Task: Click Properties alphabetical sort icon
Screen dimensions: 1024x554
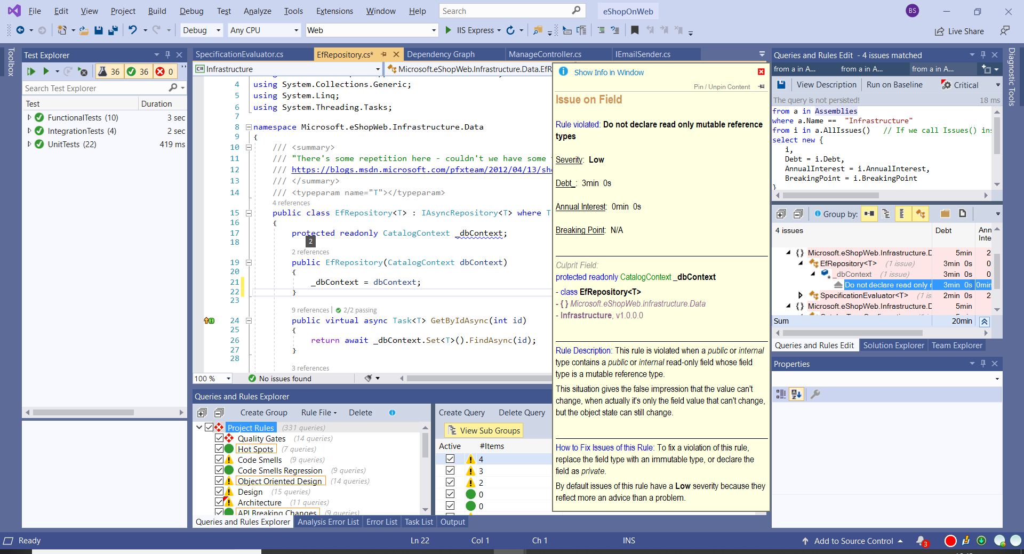Action: tap(797, 394)
